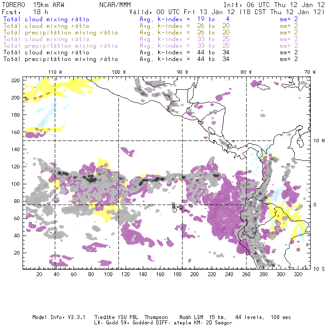Screen dimensions: 327x327
Task: Click the '220' tick on the horizontal axis
Action: pos(212,274)
